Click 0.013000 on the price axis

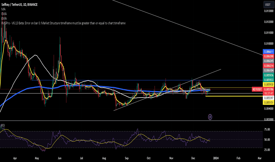pyautogui.click(x=269, y=11)
